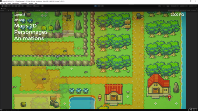Screen dimensions: 198x111
Task: Open the custom editor tools icon
Action: (23, 6)
